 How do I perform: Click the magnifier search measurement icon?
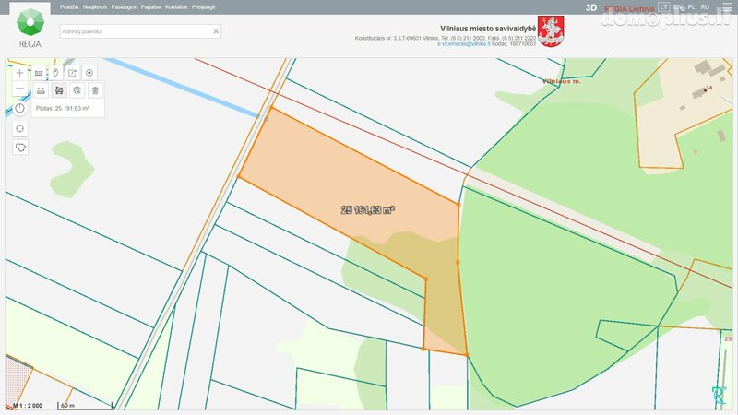point(77,90)
